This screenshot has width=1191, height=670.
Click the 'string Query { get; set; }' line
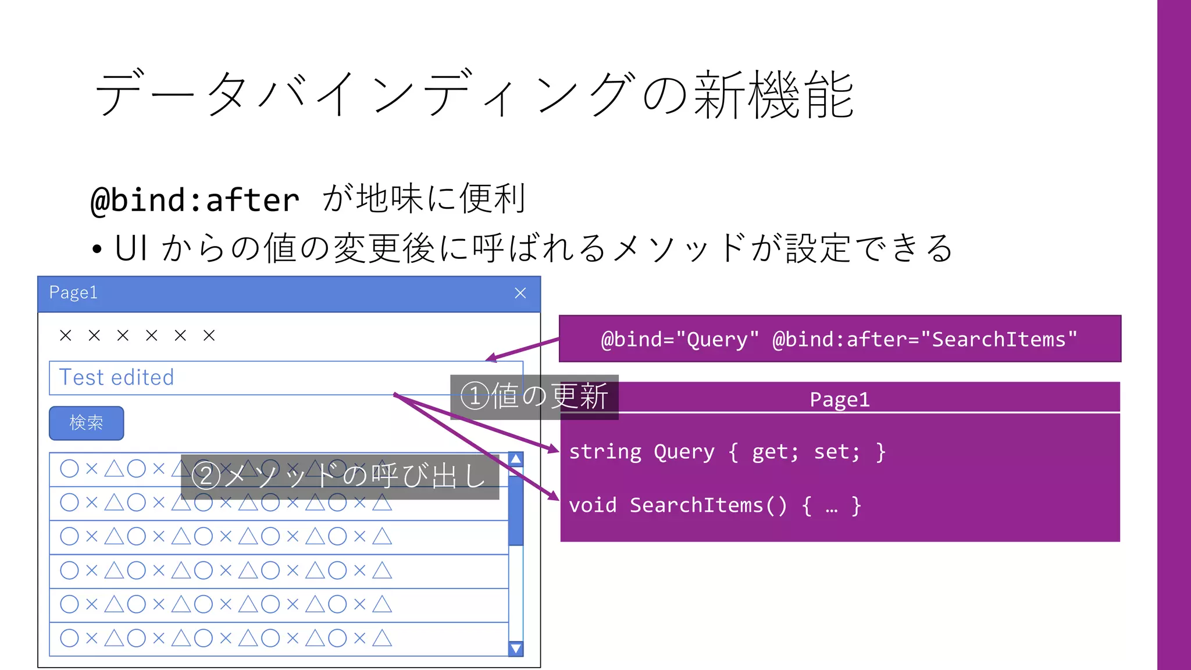[x=728, y=452]
